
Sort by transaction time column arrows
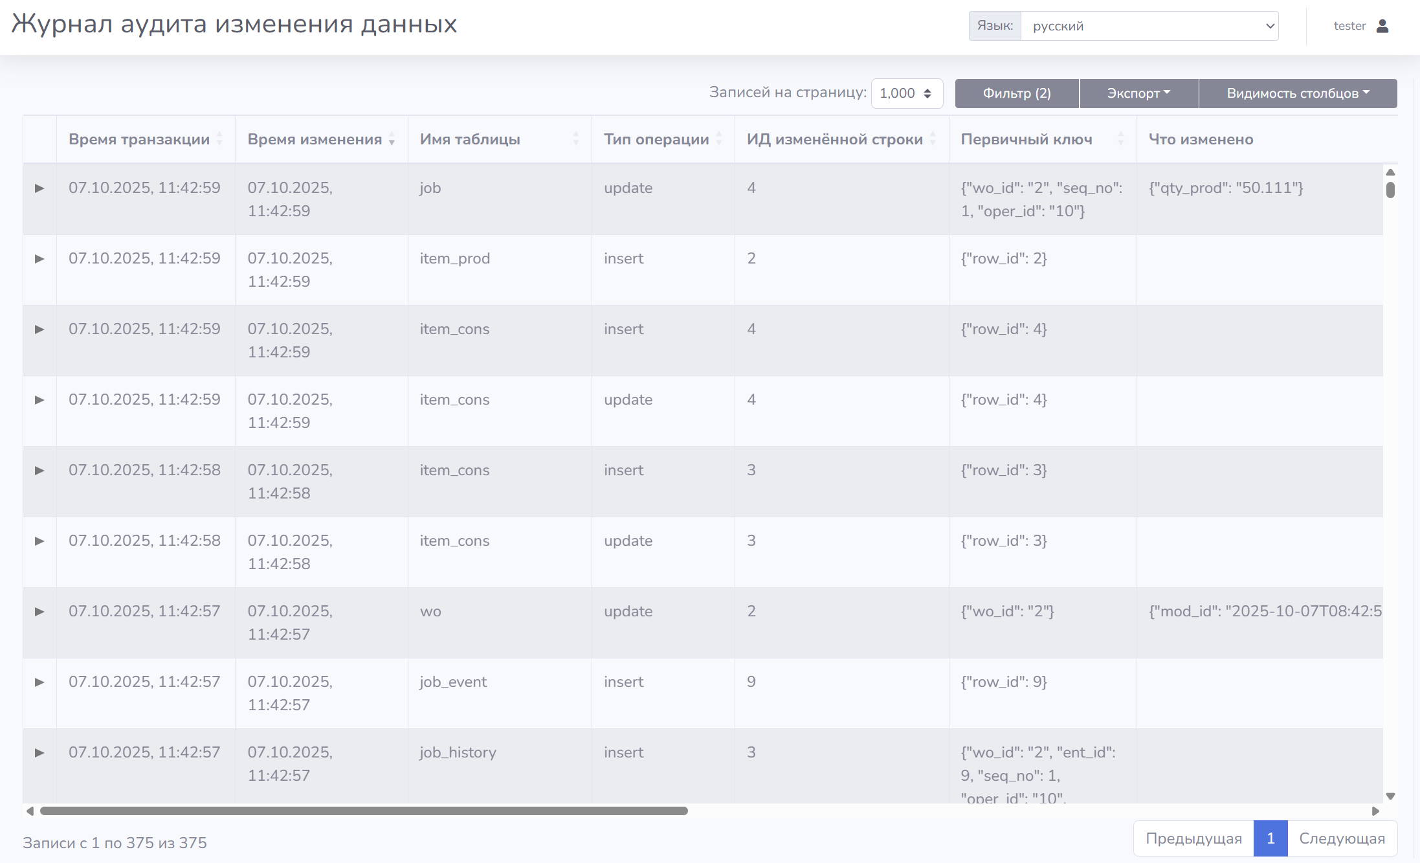[x=220, y=139]
